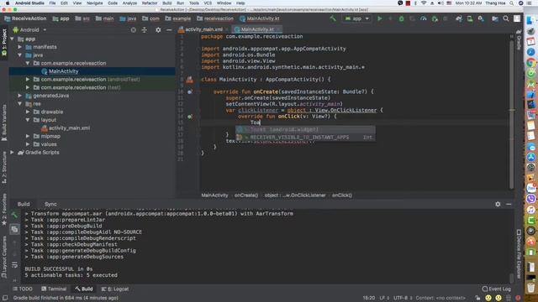Open the app run configuration dropdown
This screenshot has width=538, height=302.
356,18
